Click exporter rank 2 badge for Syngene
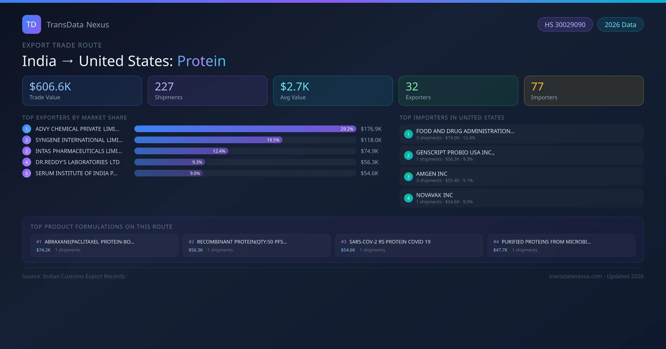 [x=27, y=140]
